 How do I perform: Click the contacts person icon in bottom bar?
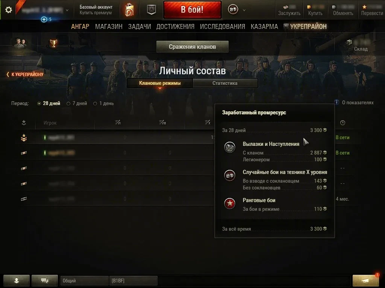coord(17,280)
